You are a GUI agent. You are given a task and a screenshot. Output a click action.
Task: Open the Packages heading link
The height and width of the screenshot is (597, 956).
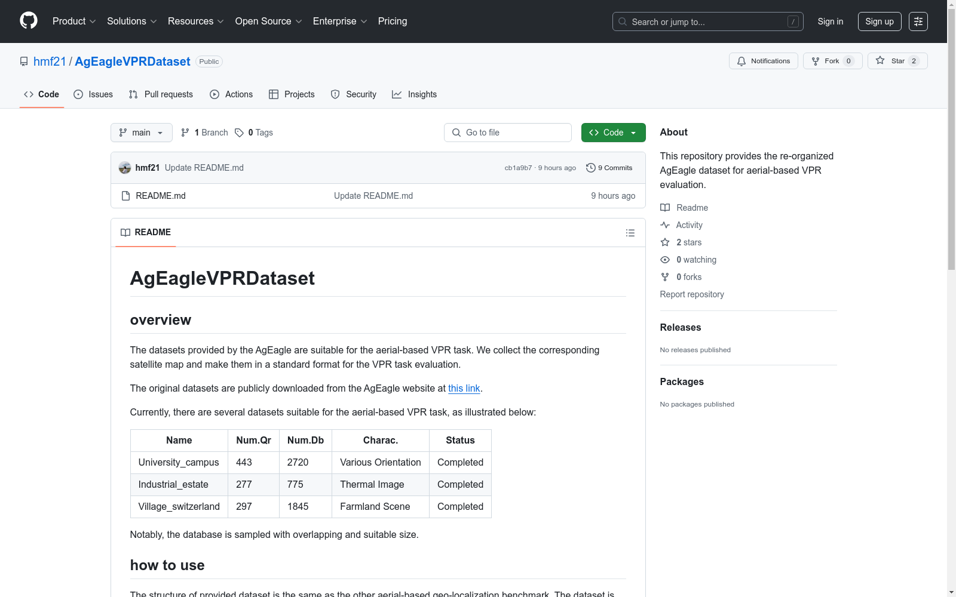682,381
